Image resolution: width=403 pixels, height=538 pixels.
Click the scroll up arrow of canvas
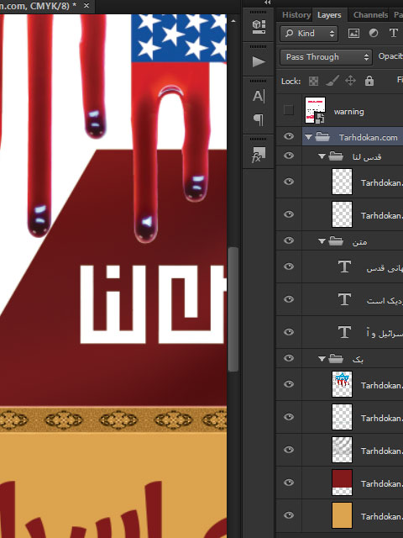pyautogui.click(x=233, y=21)
